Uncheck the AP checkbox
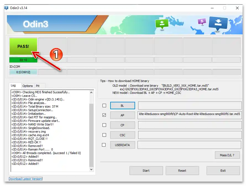The image size is (247, 186). pyautogui.click(x=104, y=115)
